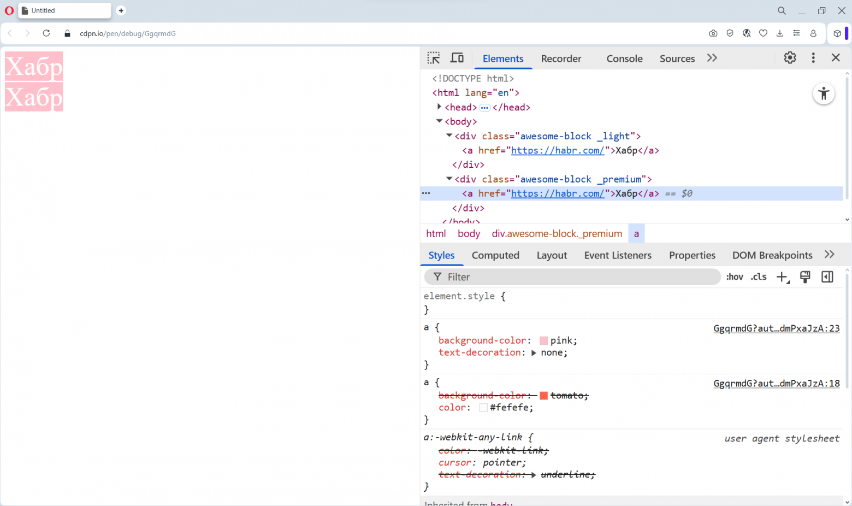Click the browser address bar URL
This screenshot has width=852, height=506.
click(x=128, y=33)
